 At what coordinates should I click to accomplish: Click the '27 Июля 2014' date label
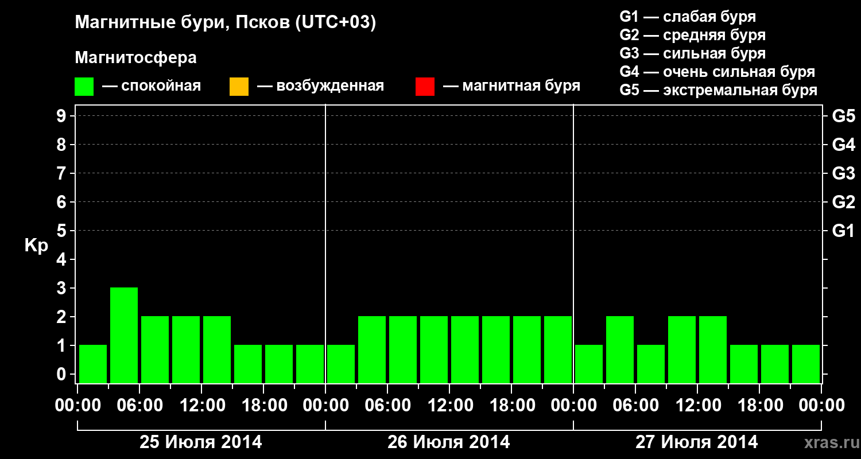click(x=696, y=442)
